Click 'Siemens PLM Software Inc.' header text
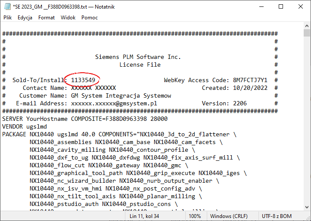Viewport: 311px width, 221px height. pos(138,57)
